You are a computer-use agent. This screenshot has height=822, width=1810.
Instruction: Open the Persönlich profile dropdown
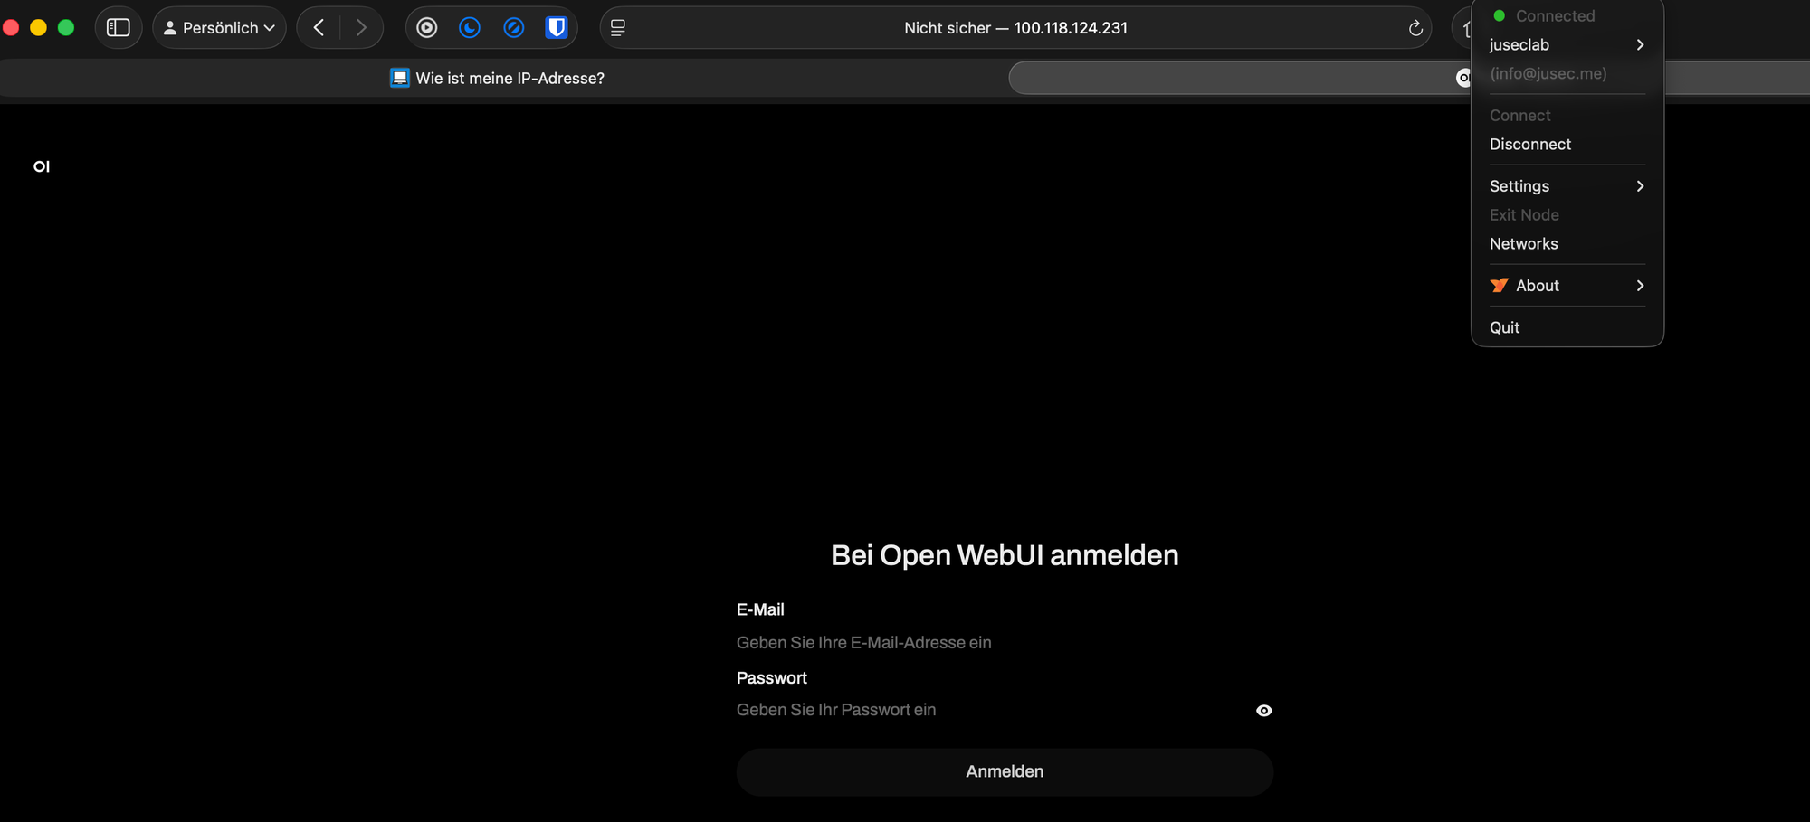pos(219,28)
